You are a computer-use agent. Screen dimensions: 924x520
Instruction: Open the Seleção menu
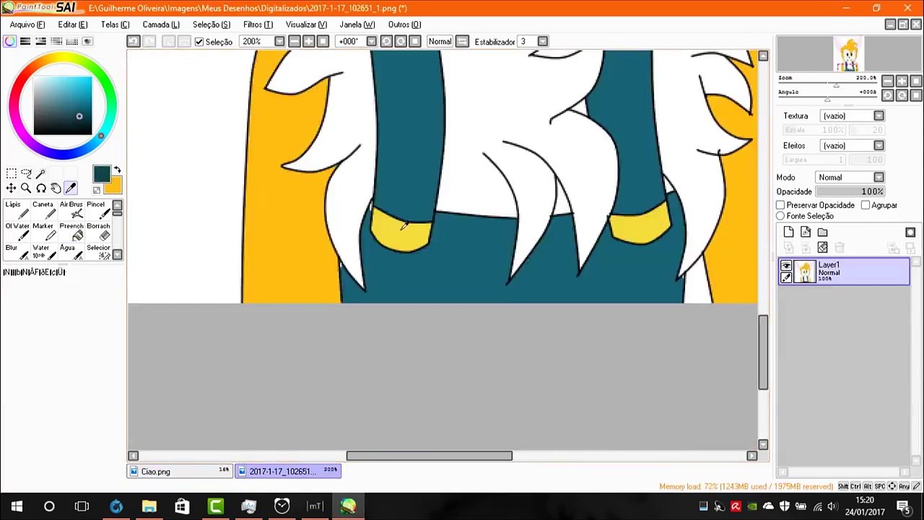click(x=211, y=25)
